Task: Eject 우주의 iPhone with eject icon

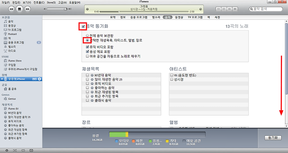Action: pyautogui.click(x=39, y=79)
